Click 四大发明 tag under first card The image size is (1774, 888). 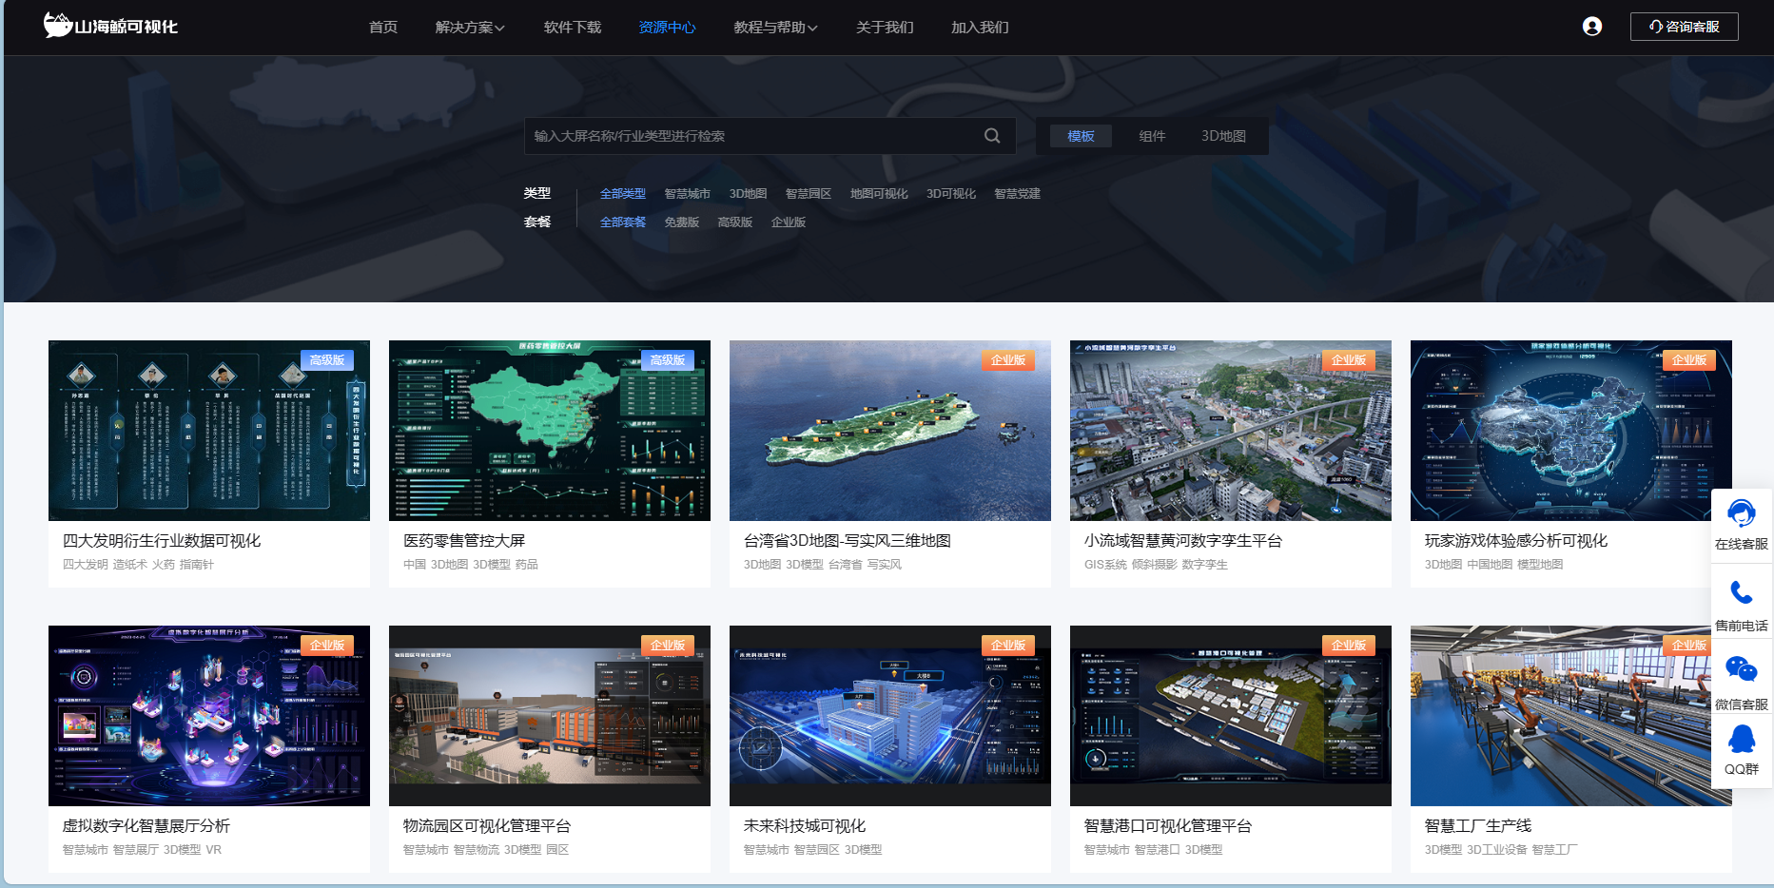86,565
